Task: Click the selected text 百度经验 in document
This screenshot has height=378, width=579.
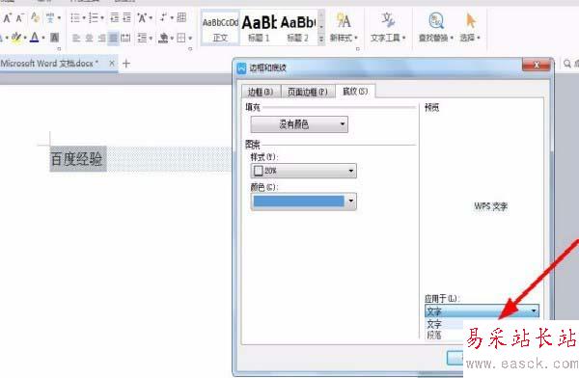Action: click(x=77, y=159)
